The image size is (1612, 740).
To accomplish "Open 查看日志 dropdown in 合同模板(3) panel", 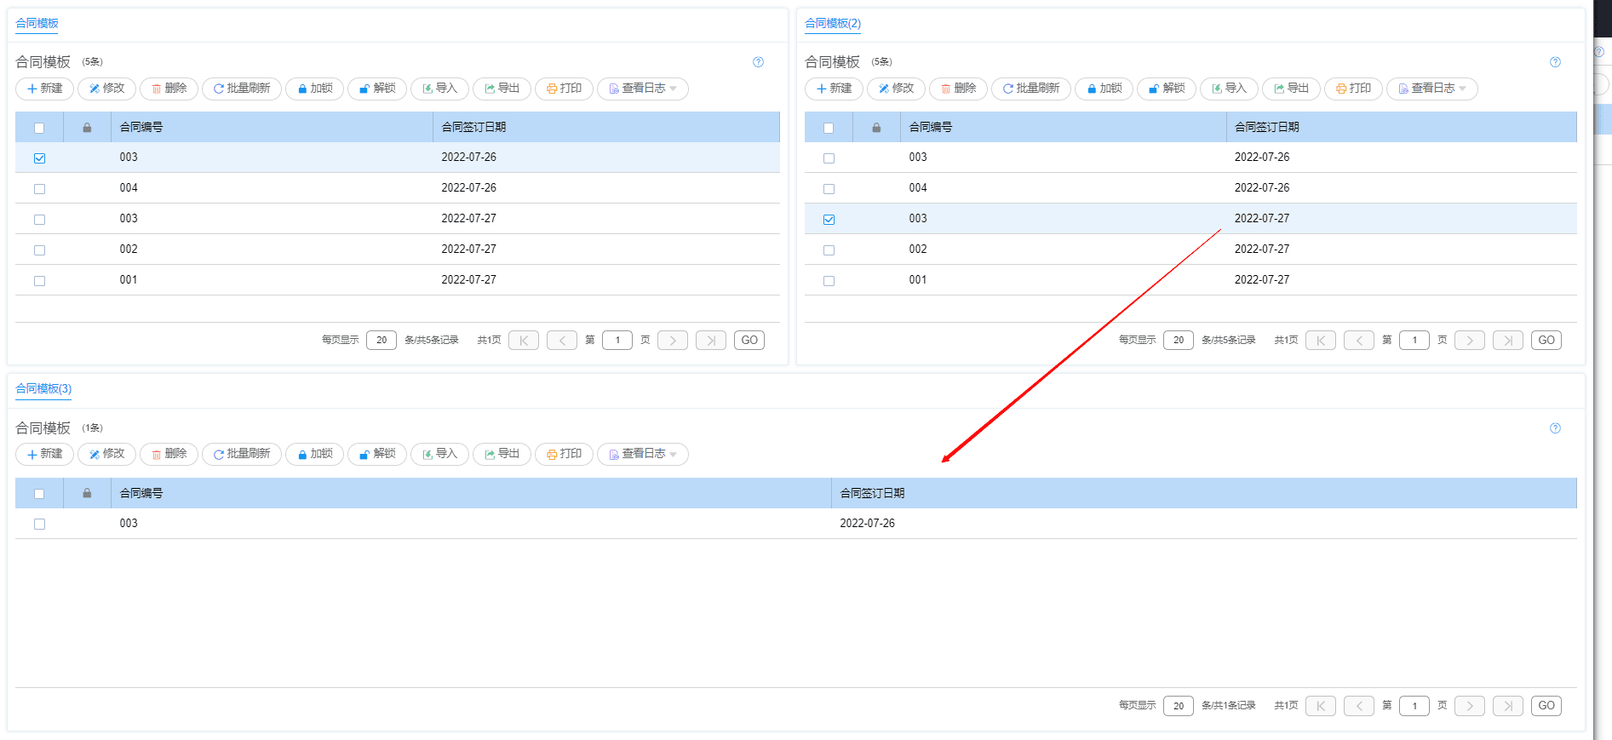I will (643, 454).
